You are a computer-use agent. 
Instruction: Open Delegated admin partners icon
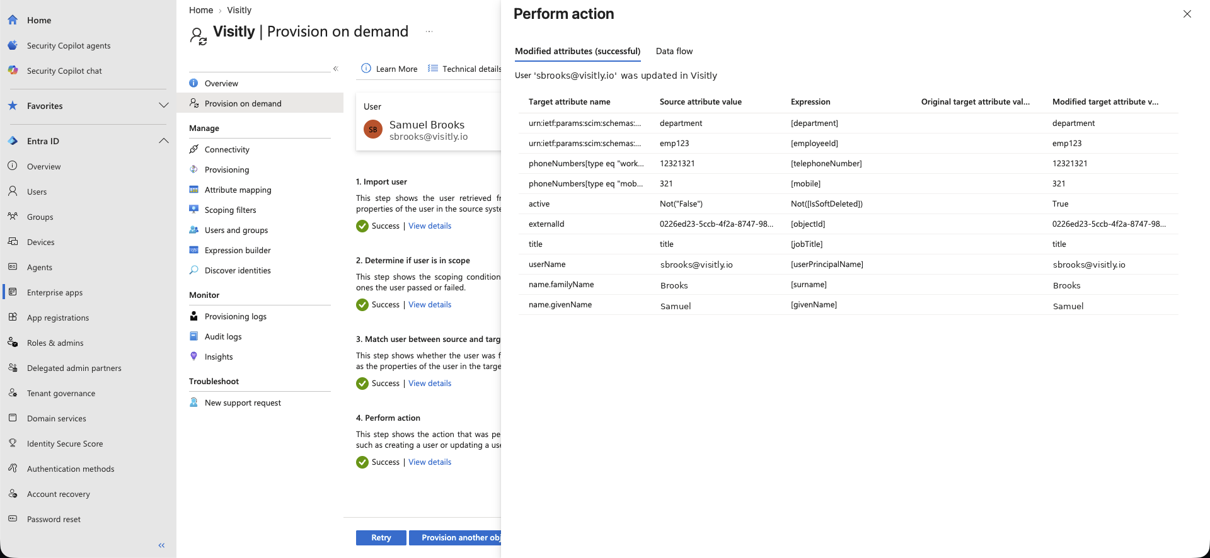point(13,368)
